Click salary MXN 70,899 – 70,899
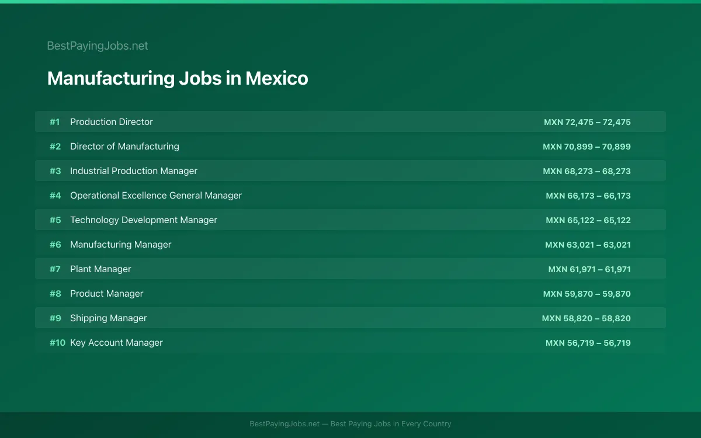 [587, 147]
